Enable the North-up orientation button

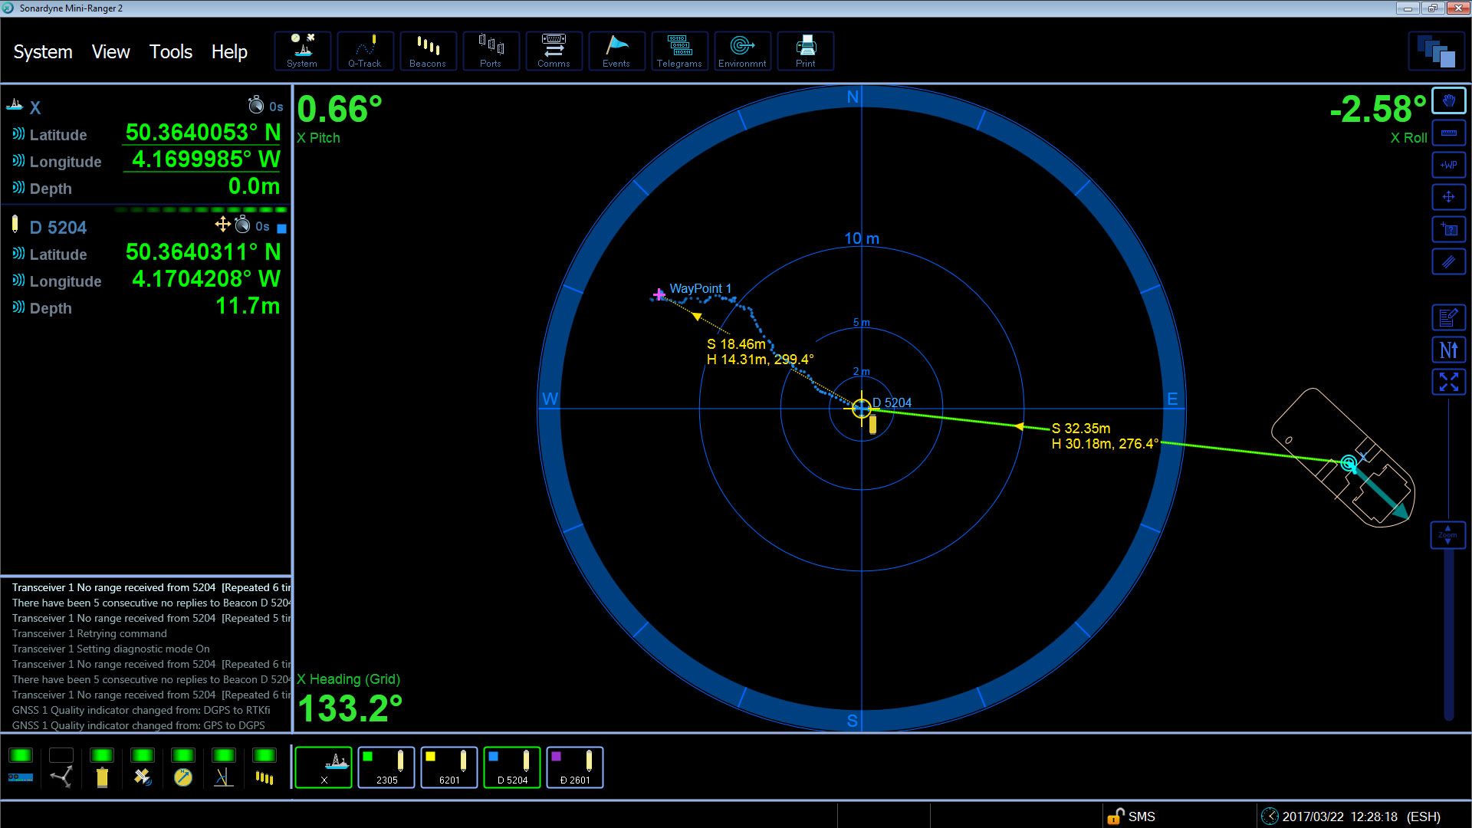click(x=1448, y=350)
